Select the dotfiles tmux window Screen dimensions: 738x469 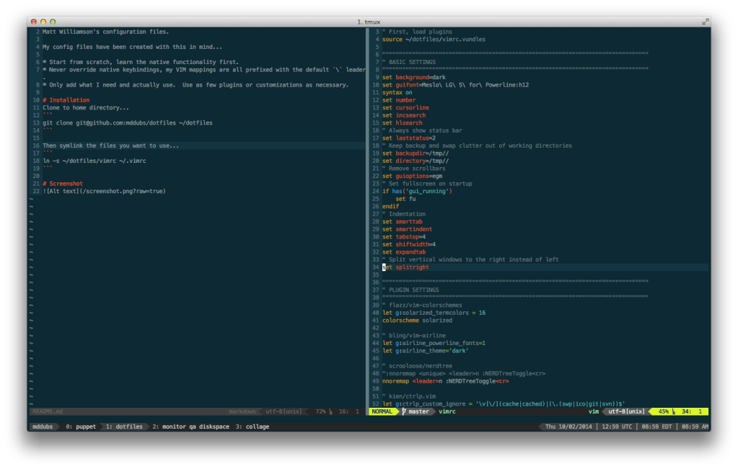click(125, 426)
